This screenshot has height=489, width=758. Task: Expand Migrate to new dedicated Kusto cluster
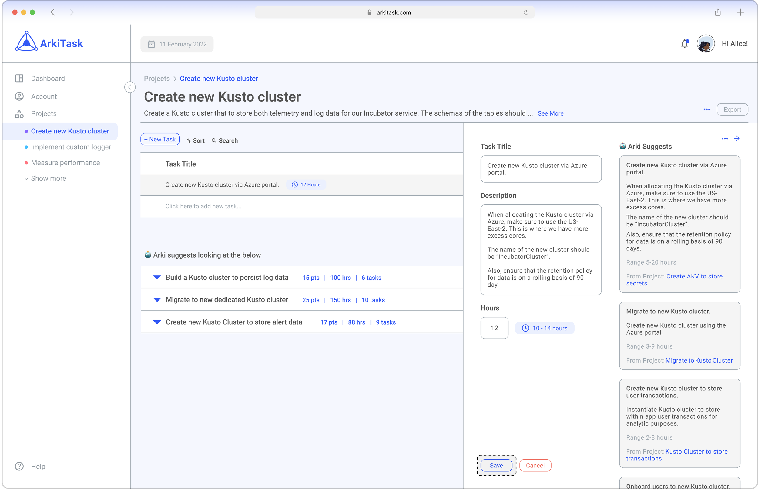tap(157, 299)
